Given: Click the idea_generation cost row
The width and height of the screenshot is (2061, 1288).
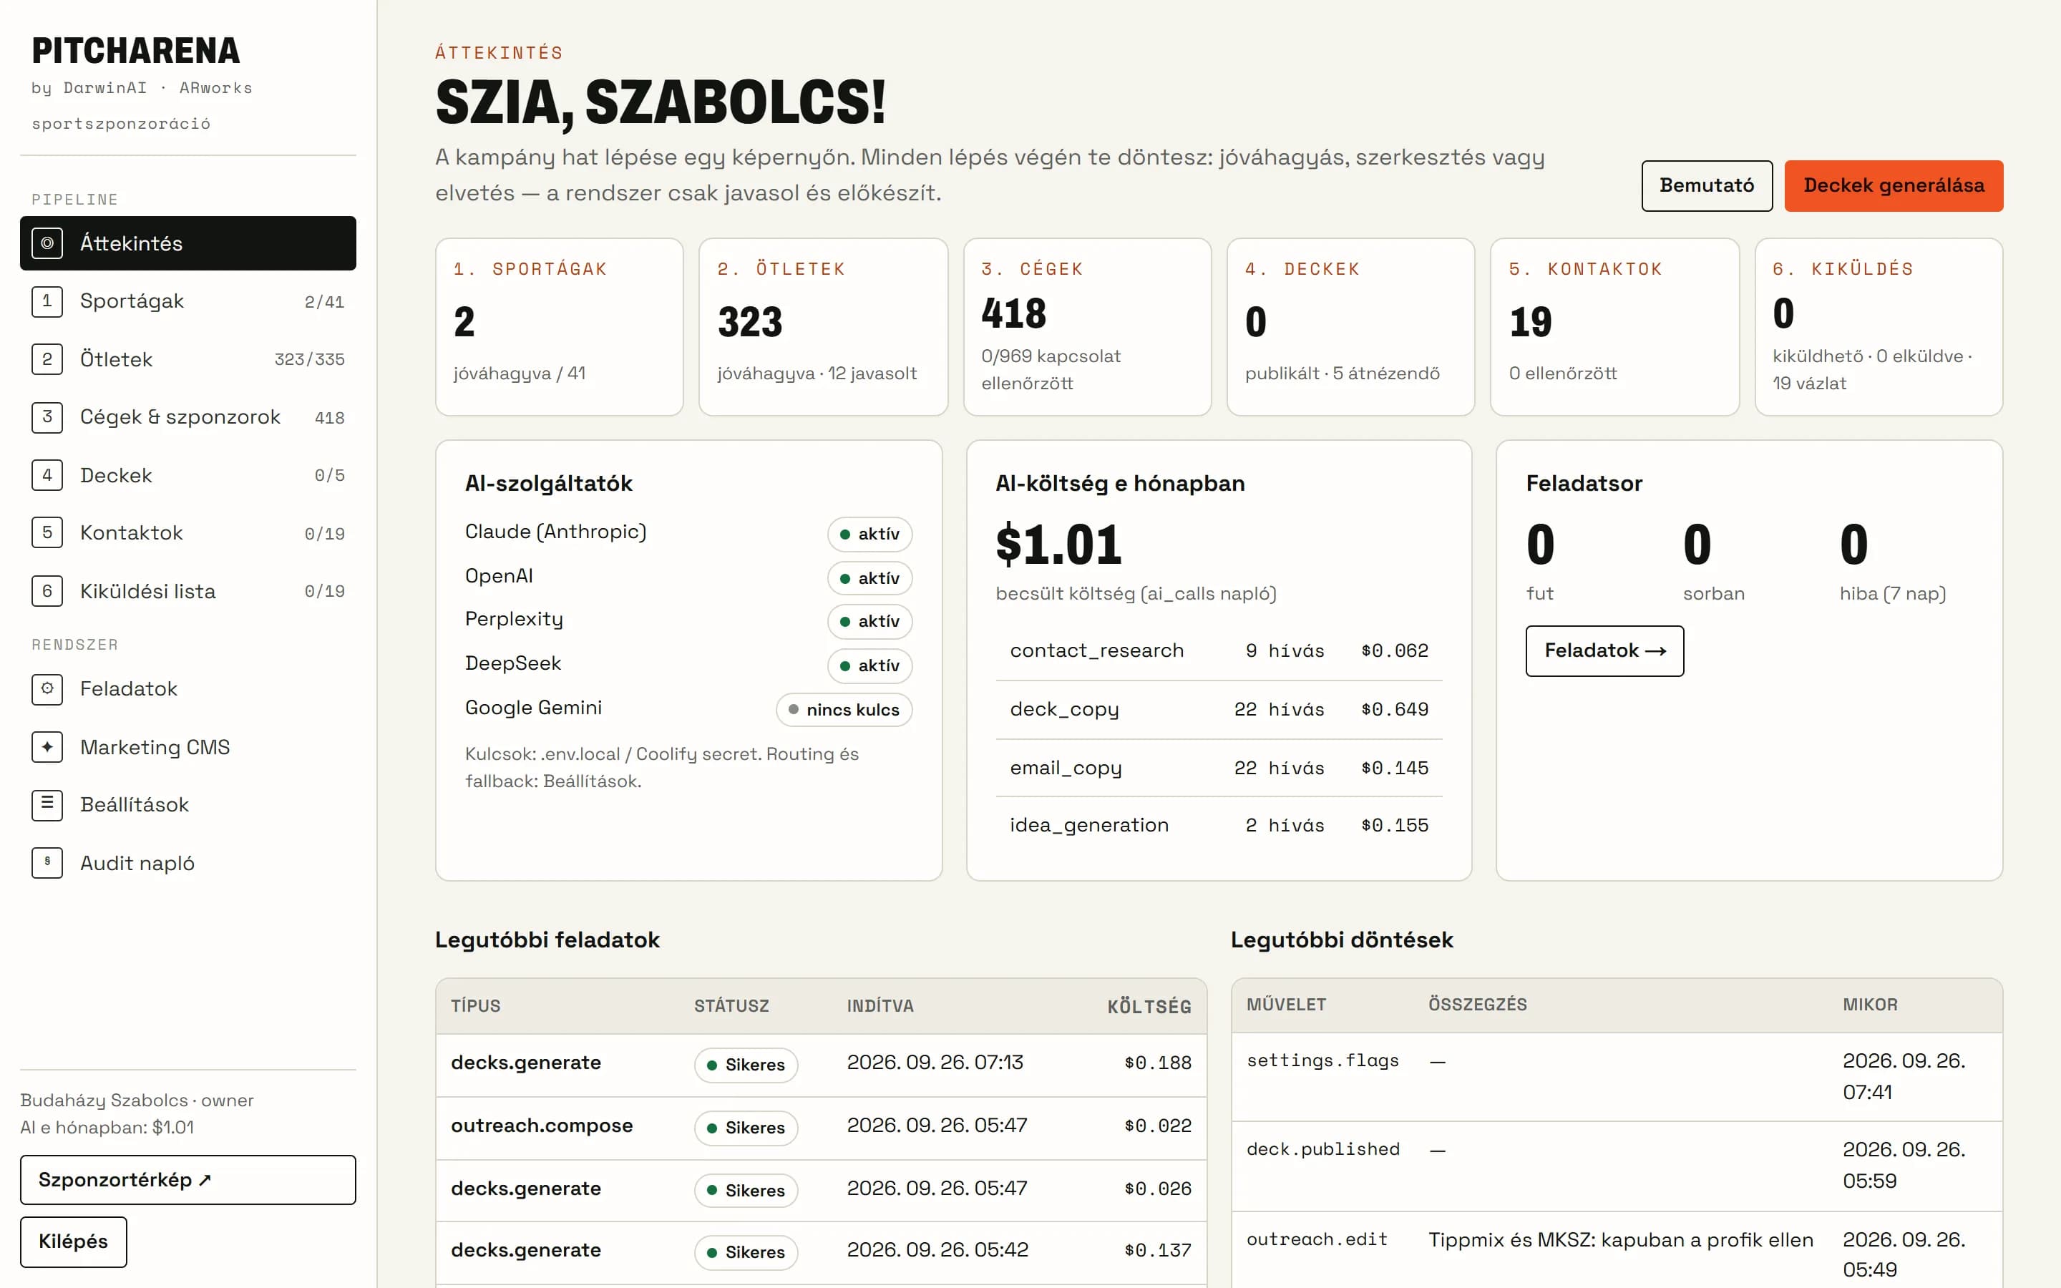Looking at the screenshot, I should pos(1219,826).
